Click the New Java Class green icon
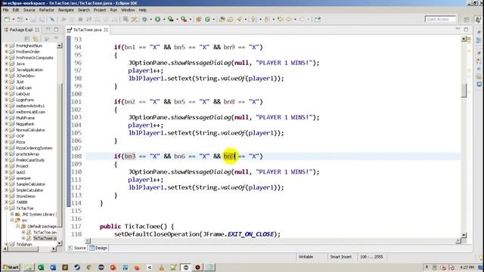Viewport: 484px width, 272px height. click(207, 20)
